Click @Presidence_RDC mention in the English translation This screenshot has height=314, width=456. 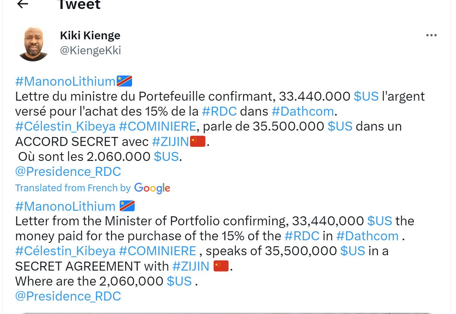point(68,296)
